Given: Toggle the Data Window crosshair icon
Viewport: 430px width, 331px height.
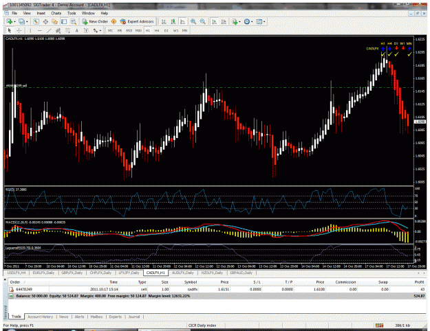Looking at the screenshot, I should [45, 21].
